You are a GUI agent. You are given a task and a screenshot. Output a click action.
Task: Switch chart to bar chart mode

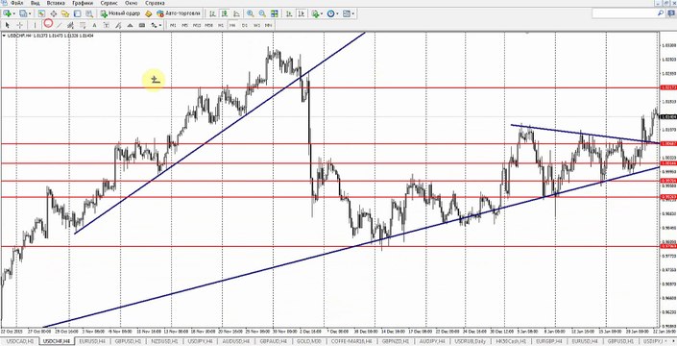click(x=212, y=13)
